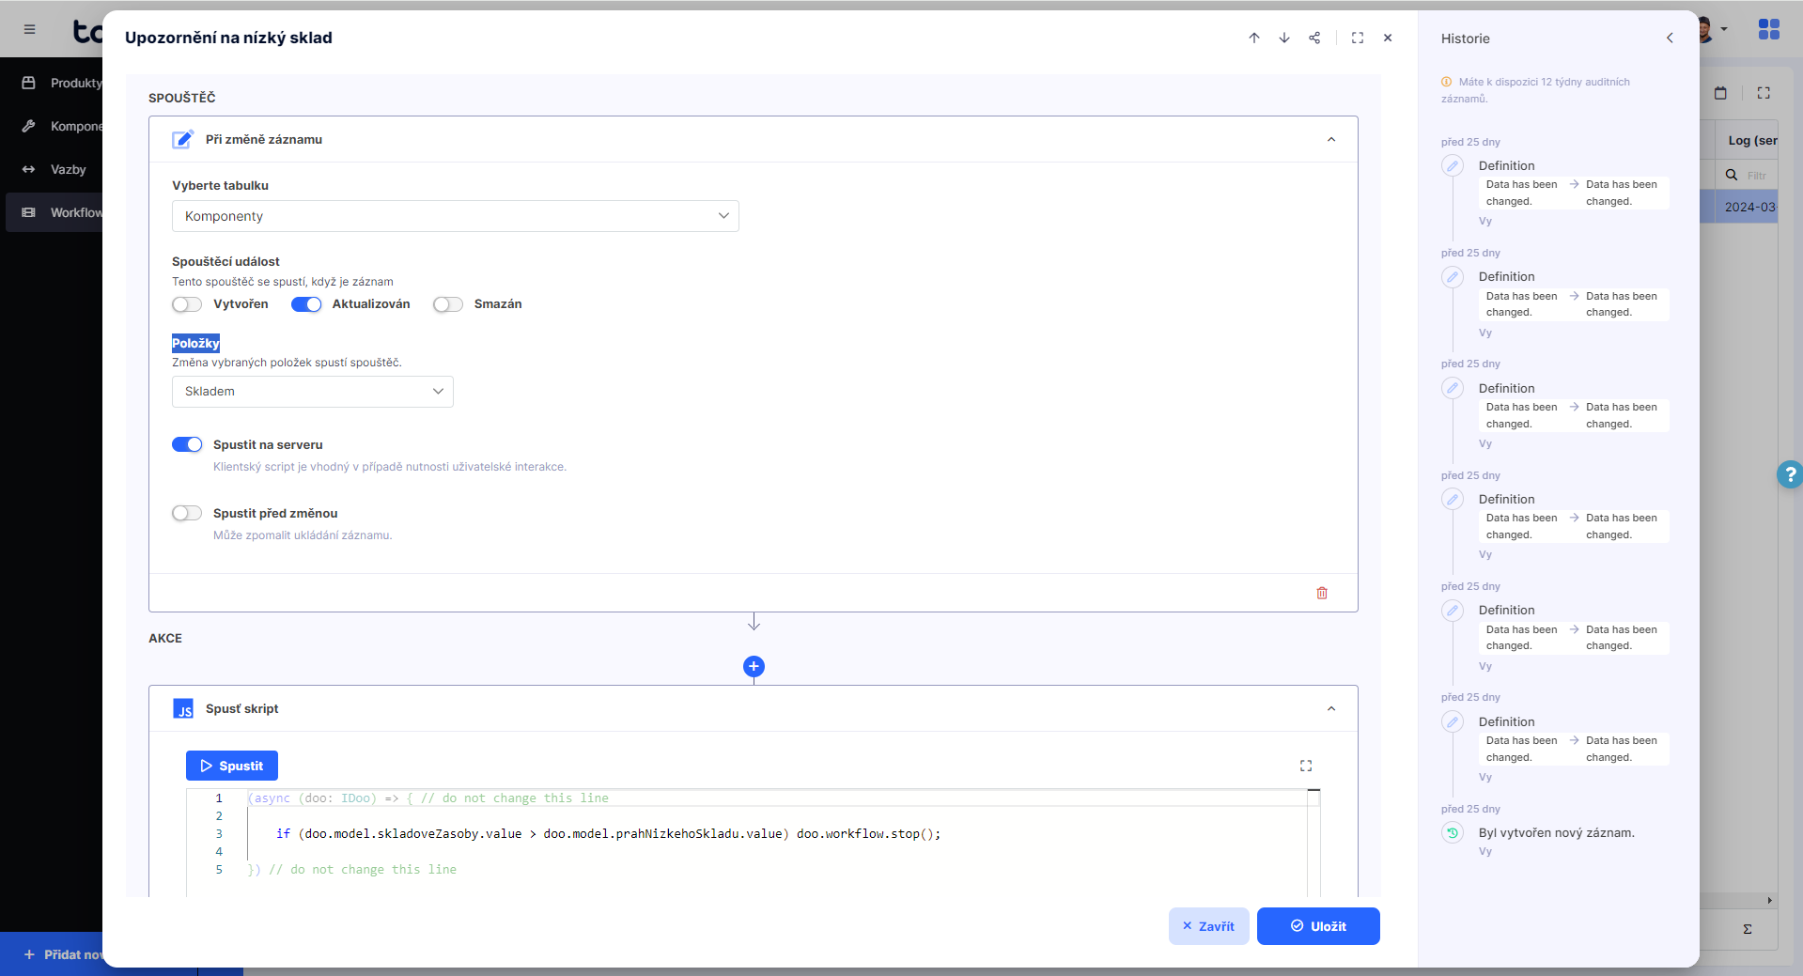Open the blue help question mark
1803x976 pixels.
(x=1790, y=474)
